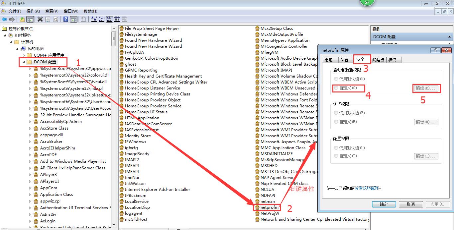This screenshot has width=454, height=230.
Task: Open the 操作(A) menu
Action: coord(33,11)
